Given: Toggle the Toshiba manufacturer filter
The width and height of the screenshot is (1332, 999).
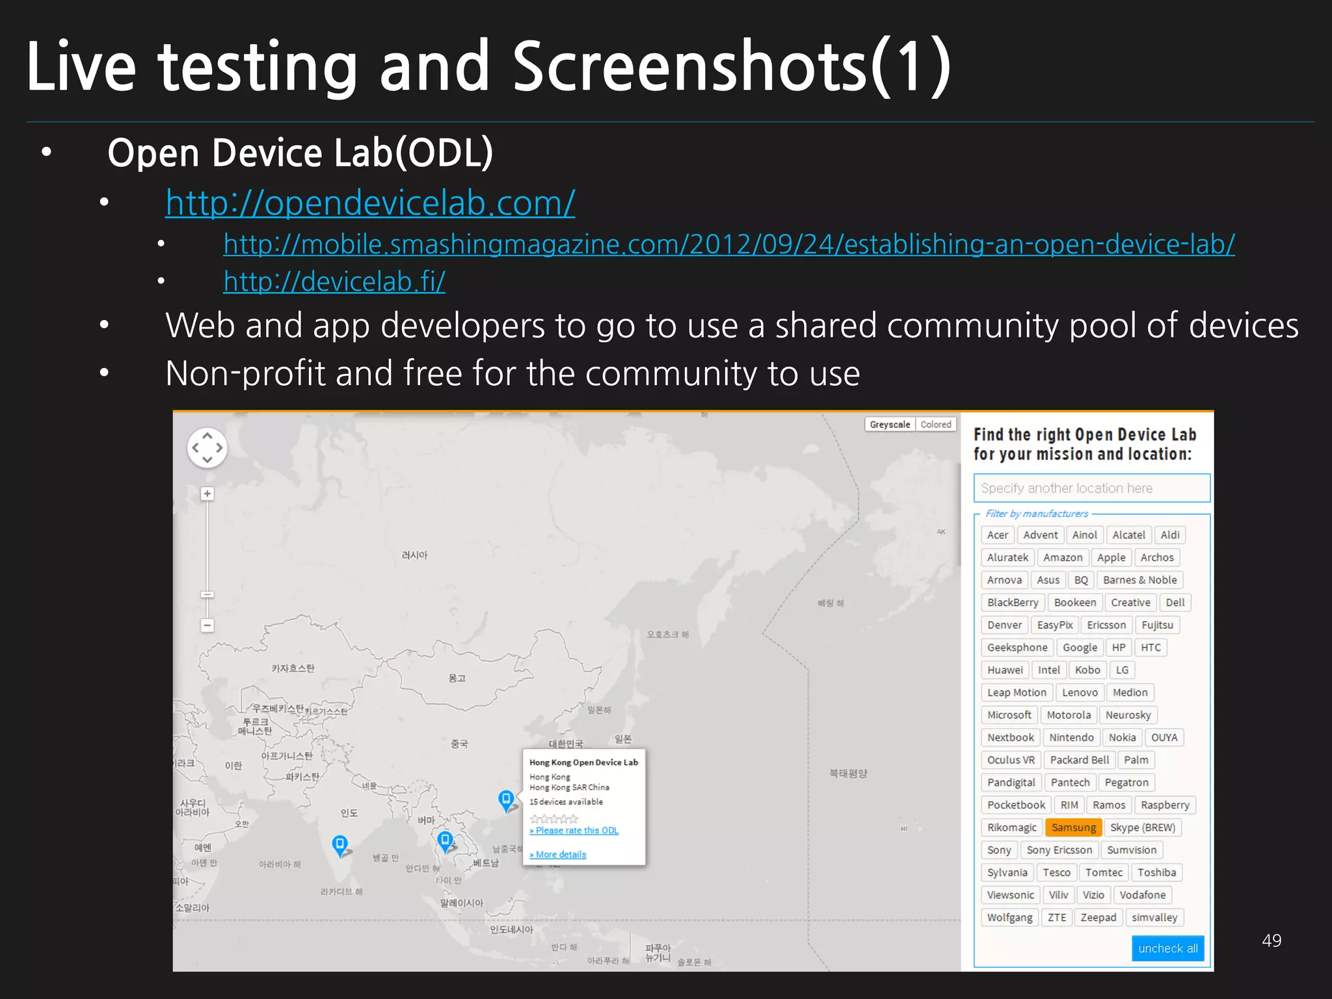Looking at the screenshot, I should [x=1156, y=873].
